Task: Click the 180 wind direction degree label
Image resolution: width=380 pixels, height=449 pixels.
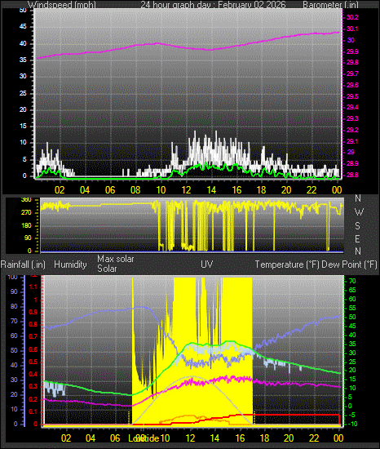Action: click(26, 225)
